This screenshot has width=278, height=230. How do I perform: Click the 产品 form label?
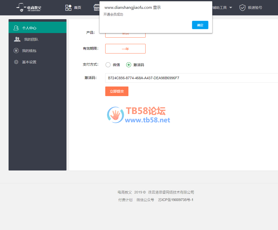[91, 33]
